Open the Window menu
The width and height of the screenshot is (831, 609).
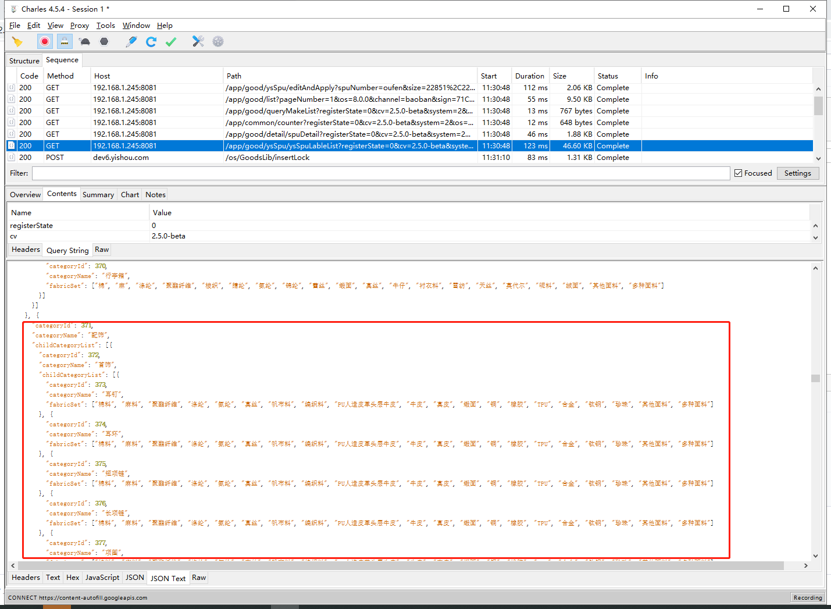[136, 26]
